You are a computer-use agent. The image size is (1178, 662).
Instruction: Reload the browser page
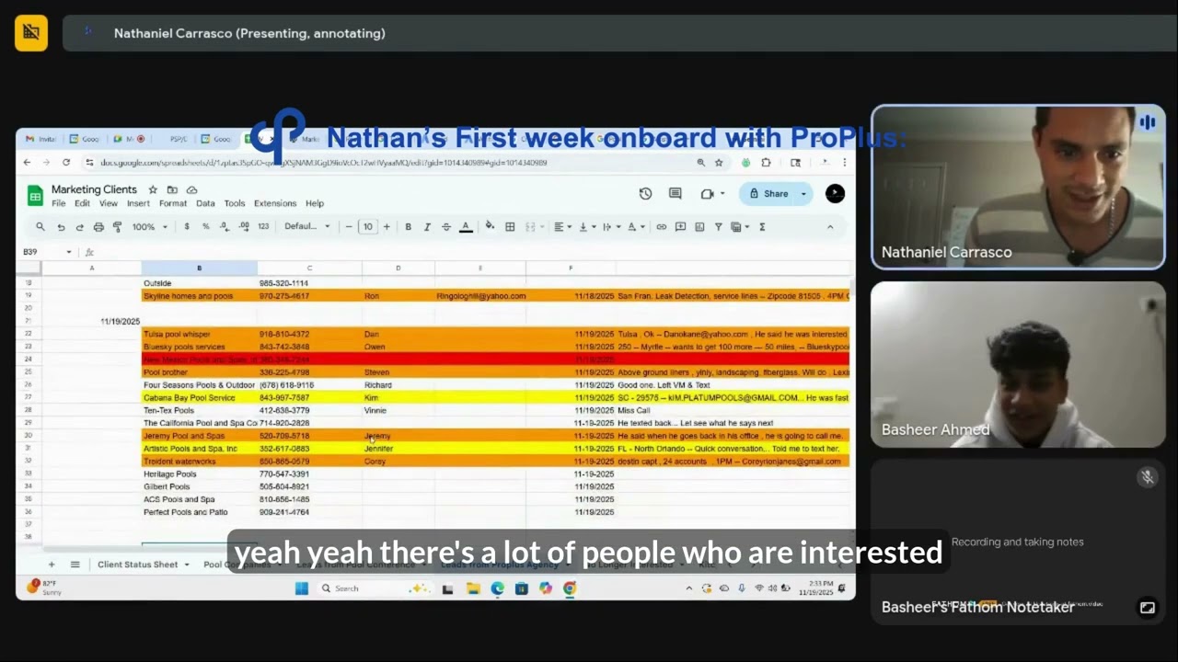(65, 163)
